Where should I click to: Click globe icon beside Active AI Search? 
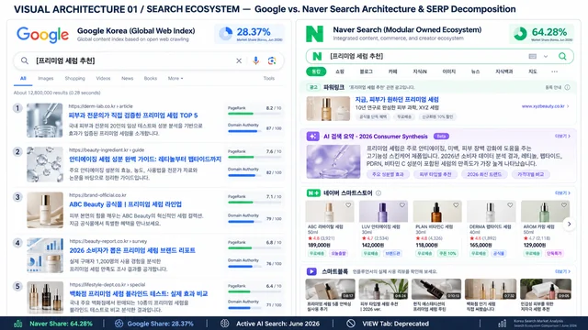(224, 324)
